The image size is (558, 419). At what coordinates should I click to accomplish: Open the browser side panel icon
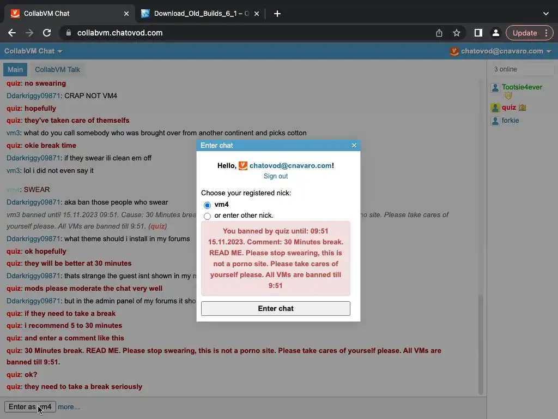478,33
